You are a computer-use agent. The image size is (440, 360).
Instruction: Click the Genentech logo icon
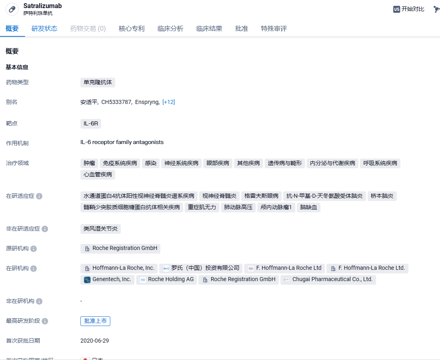(87, 280)
